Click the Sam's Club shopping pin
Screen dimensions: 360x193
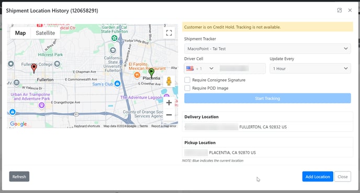tap(117, 84)
